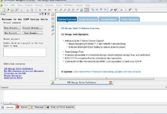167x114 pixels.
Task: Click the Cut scissors icon
Action: (28, 10)
